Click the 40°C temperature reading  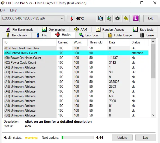[x=80, y=19]
